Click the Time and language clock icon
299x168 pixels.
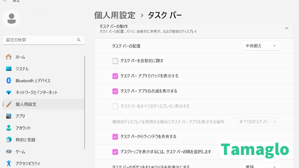tap(9, 140)
